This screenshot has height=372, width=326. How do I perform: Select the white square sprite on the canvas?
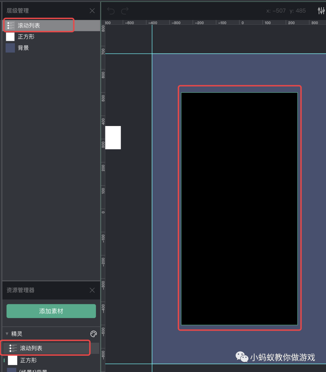[x=113, y=138]
